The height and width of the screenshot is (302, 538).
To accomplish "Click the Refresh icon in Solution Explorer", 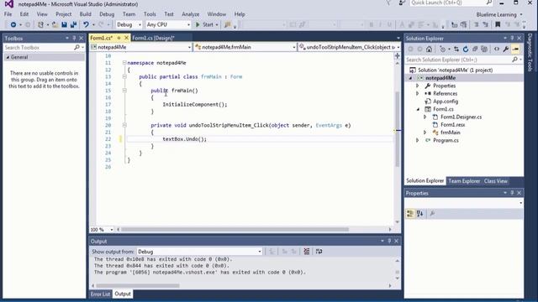I will [x=466, y=49].
